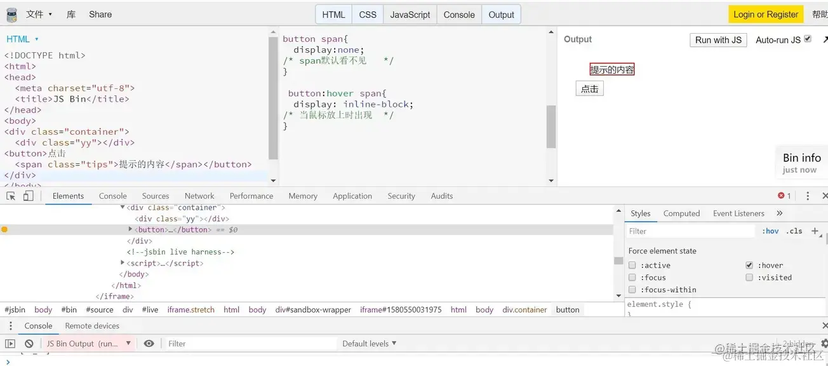Enable the :active force state checkbox
Image resolution: width=828 pixels, height=366 pixels.
pyautogui.click(x=632, y=266)
